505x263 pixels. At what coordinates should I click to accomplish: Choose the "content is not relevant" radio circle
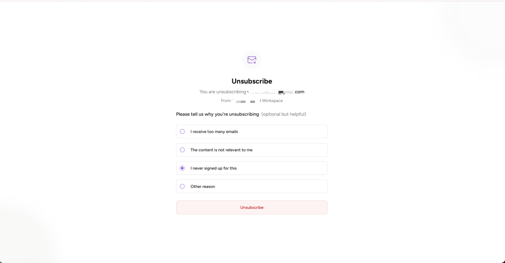tap(182, 150)
